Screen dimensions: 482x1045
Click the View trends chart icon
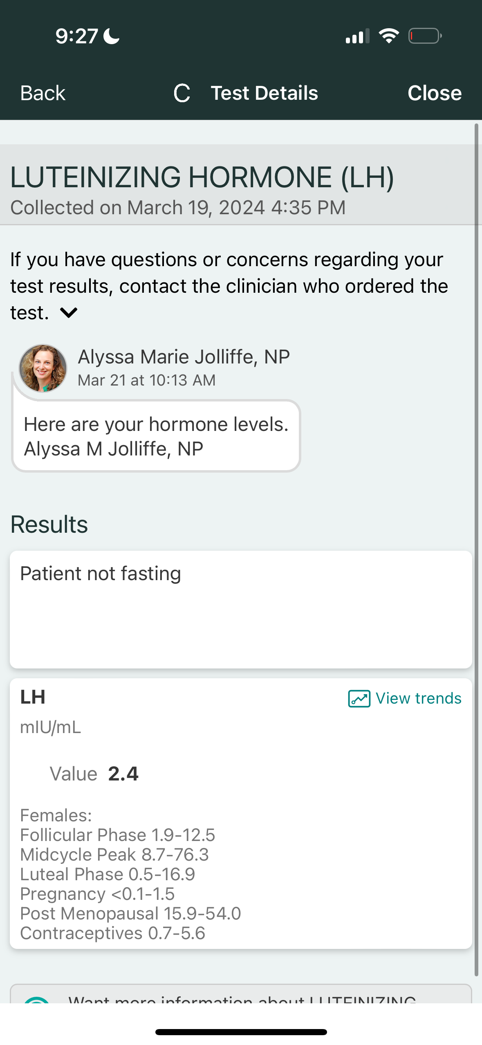coord(359,698)
